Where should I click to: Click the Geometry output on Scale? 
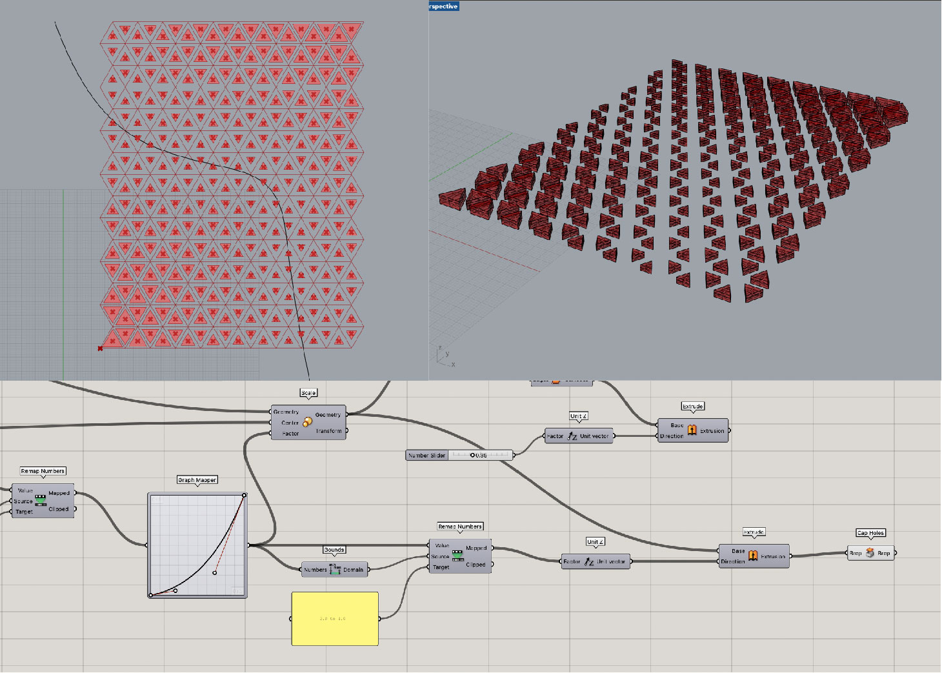pos(328,415)
